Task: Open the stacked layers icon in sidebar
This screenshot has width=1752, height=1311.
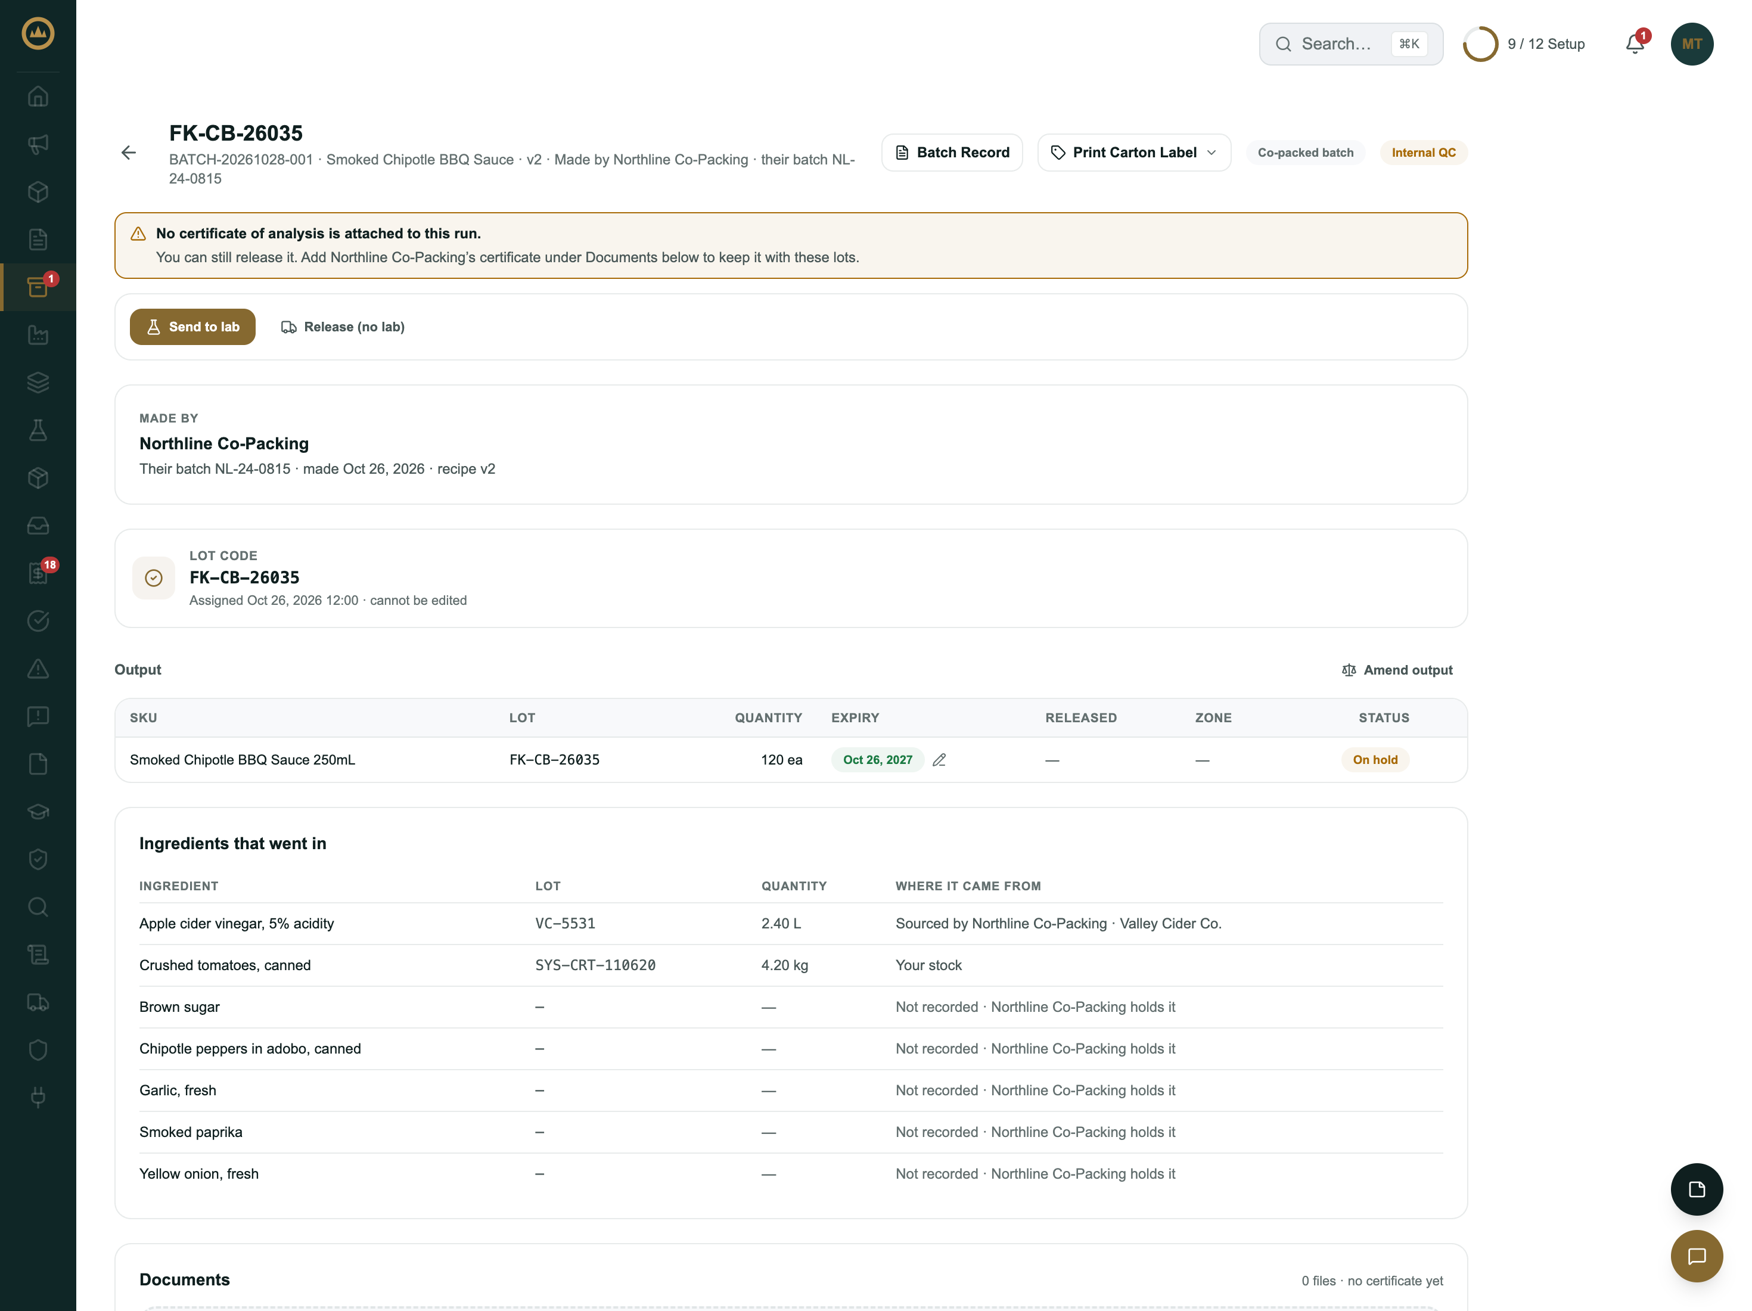Action: [x=38, y=383]
